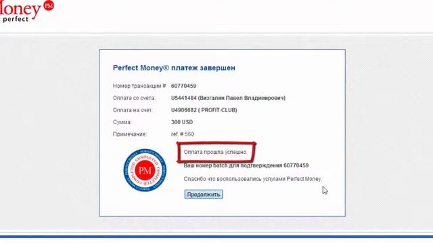This screenshot has height=243, width=433.
Task: Select payer account U5441484 text
Action: (x=228, y=98)
